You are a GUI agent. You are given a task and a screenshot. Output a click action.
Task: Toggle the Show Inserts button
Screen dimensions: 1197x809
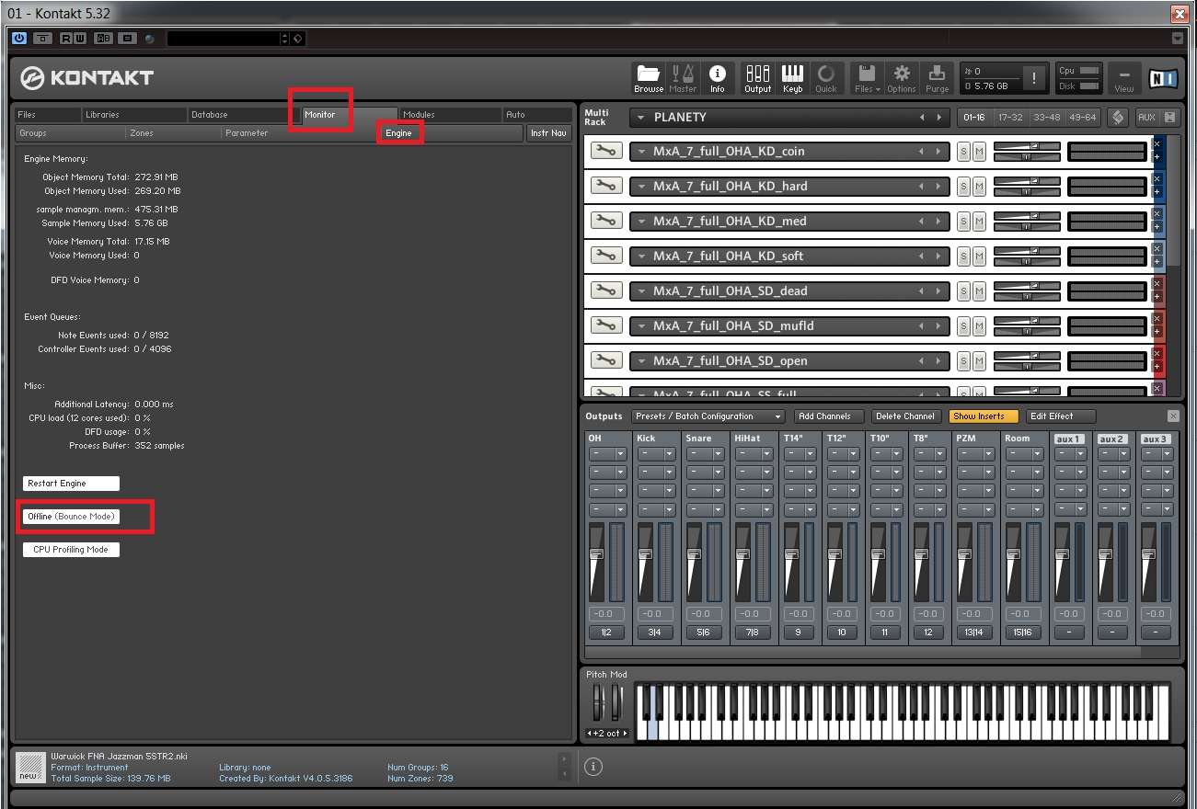click(984, 416)
